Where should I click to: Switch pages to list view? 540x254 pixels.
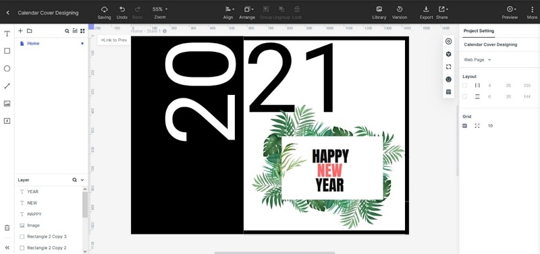[x=75, y=31]
